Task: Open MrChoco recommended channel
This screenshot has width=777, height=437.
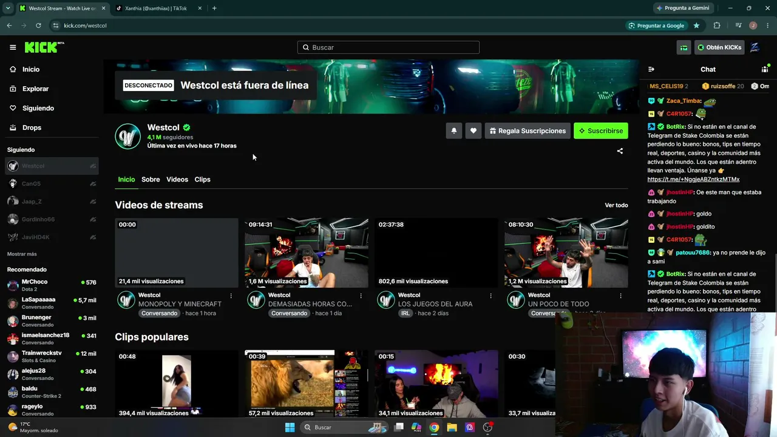Action: (x=52, y=285)
